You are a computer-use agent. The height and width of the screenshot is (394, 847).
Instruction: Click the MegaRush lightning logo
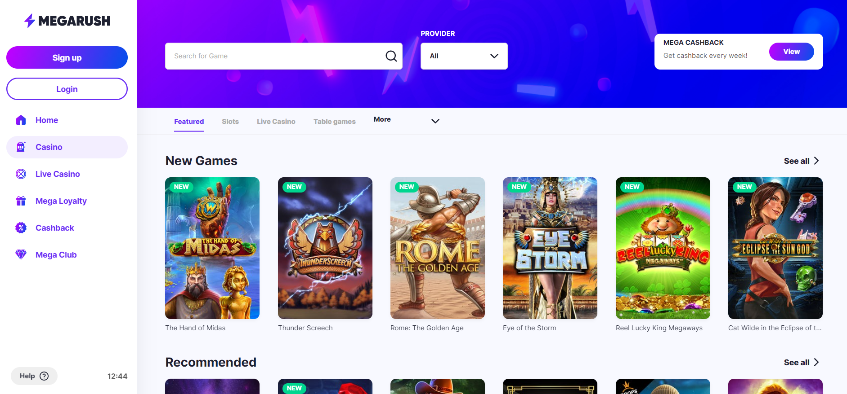click(x=67, y=21)
